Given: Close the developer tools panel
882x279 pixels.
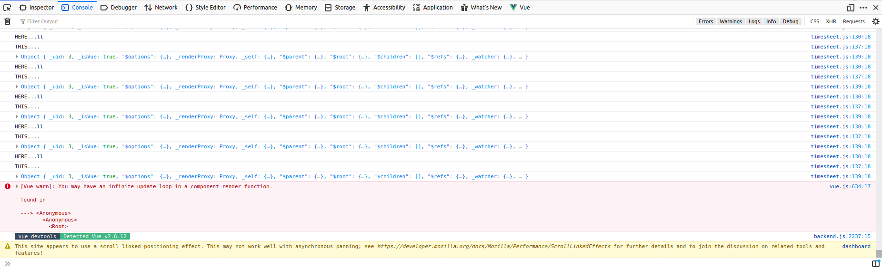Looking at the screenshot, I should tap(876, 8).
